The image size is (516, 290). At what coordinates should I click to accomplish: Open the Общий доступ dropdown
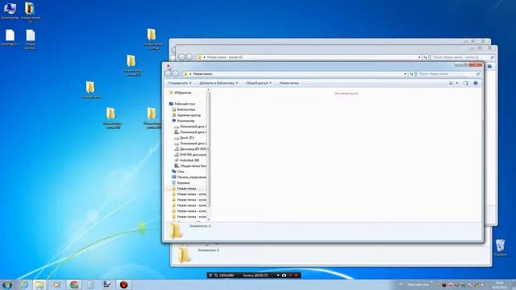tap(259, 83)
